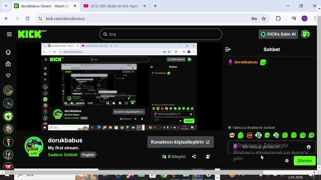Open dorukbabus username in chat
321x180 pixels.
pyautogui.click(x=245, y=62)
